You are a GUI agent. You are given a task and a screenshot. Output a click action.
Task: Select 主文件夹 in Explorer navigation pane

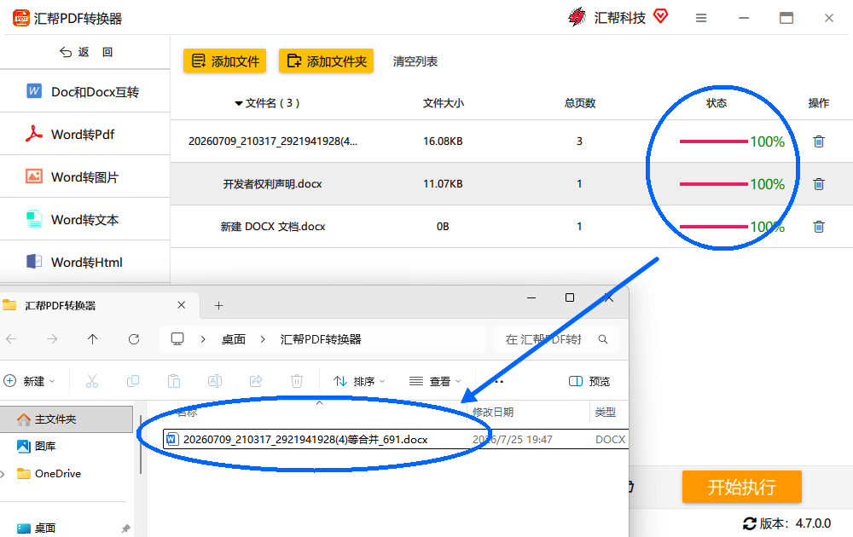click(x=66, y=419)
